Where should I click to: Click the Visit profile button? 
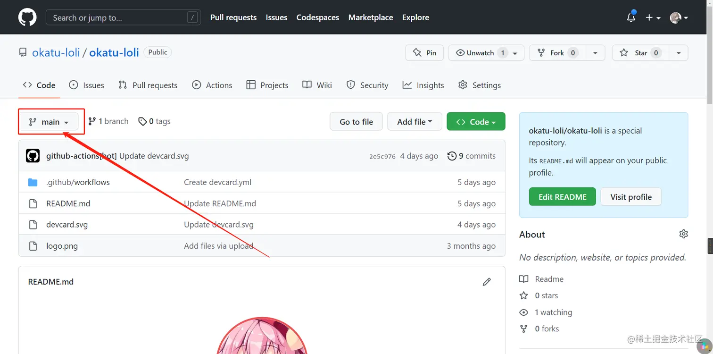631,197
